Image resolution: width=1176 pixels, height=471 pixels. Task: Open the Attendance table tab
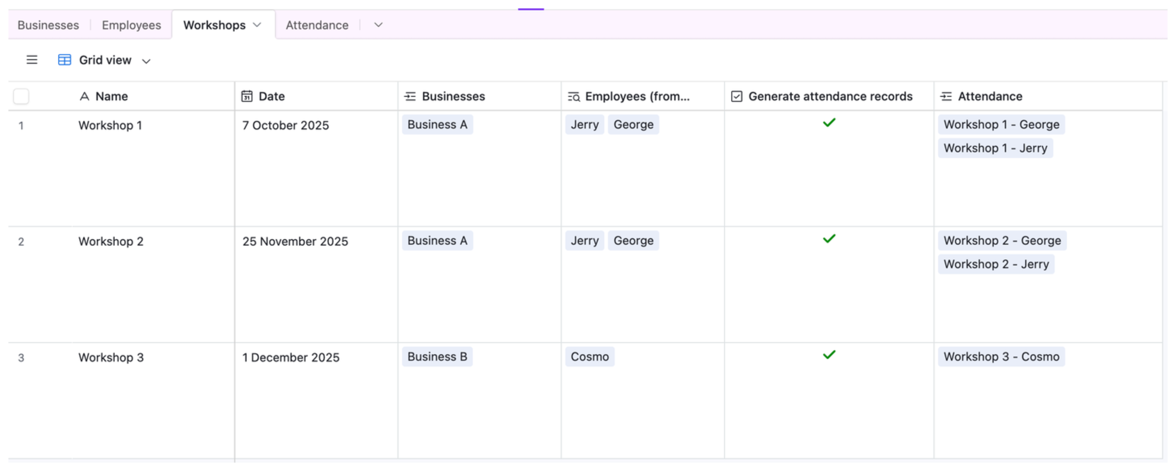click(x=317, y=25)
